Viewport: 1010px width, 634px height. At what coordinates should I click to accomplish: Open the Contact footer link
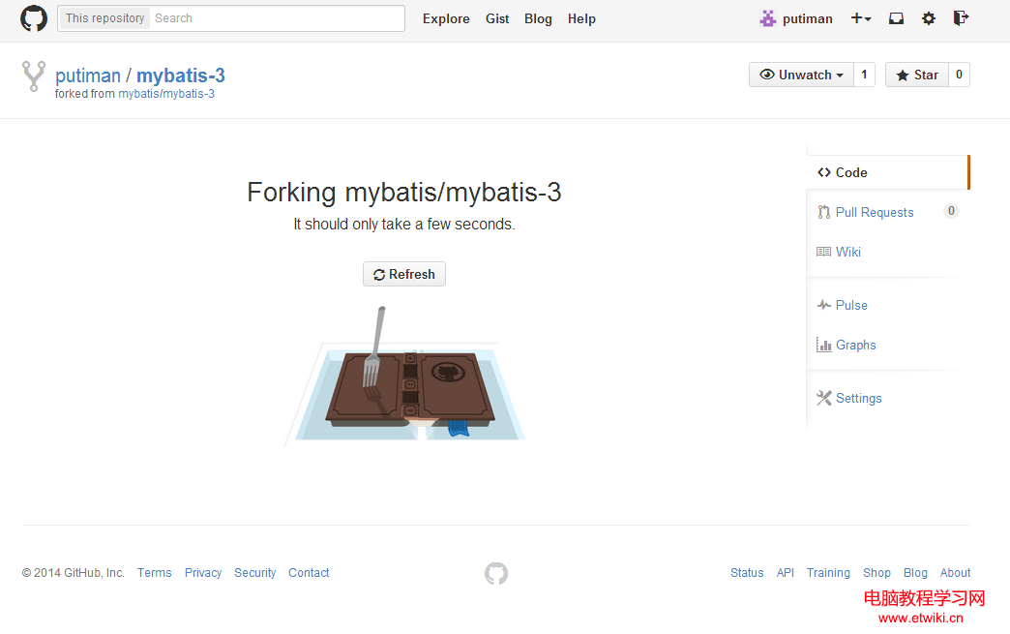pos(310,573)
